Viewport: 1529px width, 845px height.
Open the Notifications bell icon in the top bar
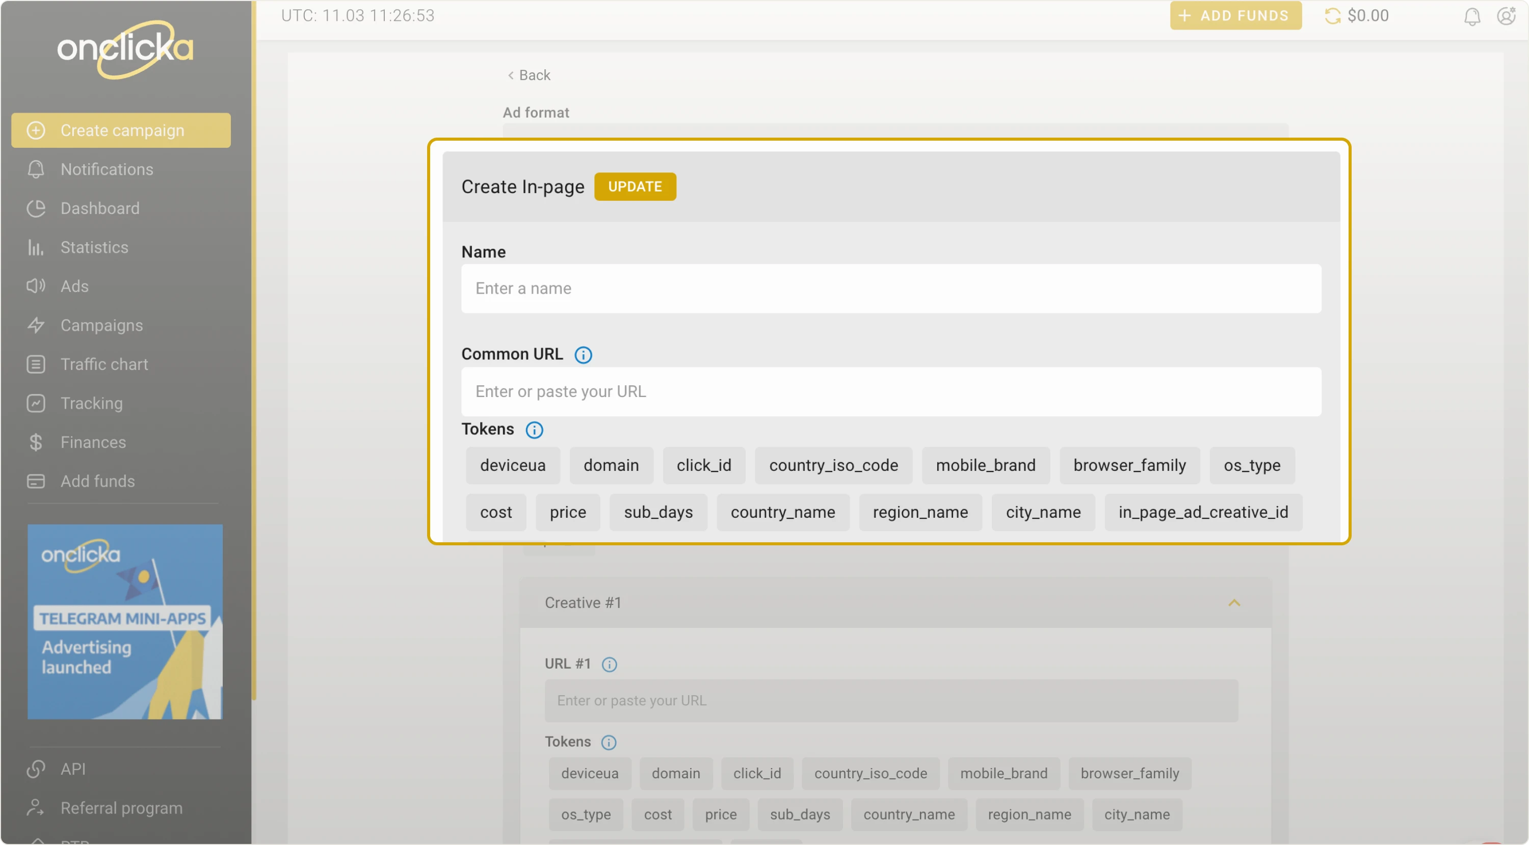click(x=1472, y=16)
